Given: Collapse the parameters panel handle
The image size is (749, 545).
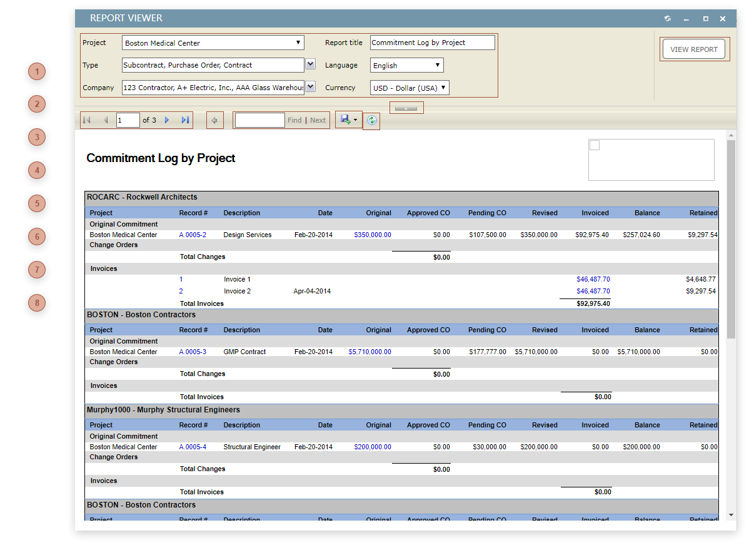Looking at the screenshot, I should click(406, 108).
